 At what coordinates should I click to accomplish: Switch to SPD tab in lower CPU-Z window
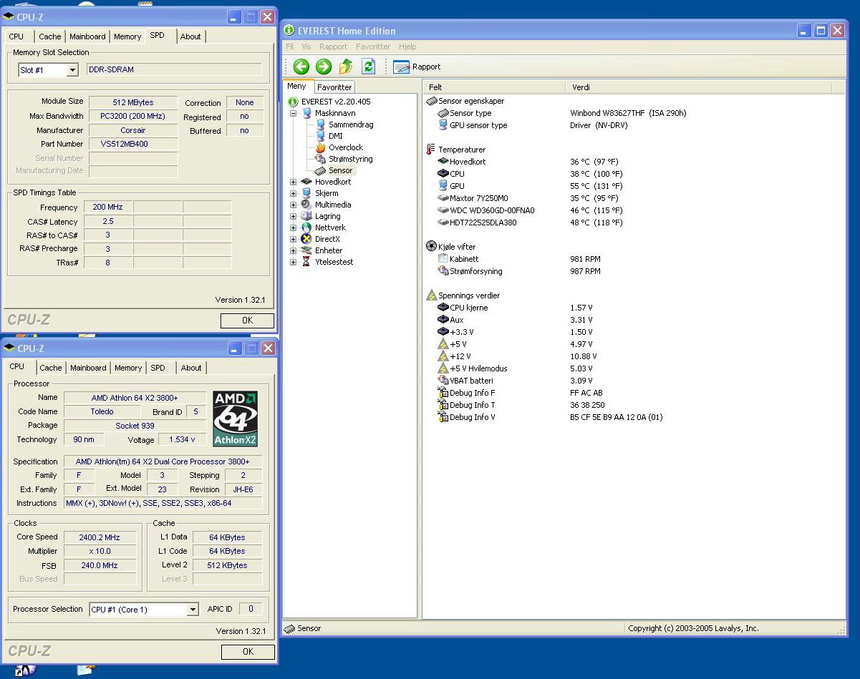[158, 368]
